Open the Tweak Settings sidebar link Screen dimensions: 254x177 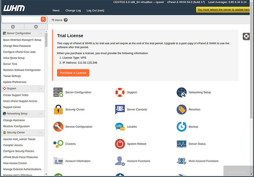point(12,76)
